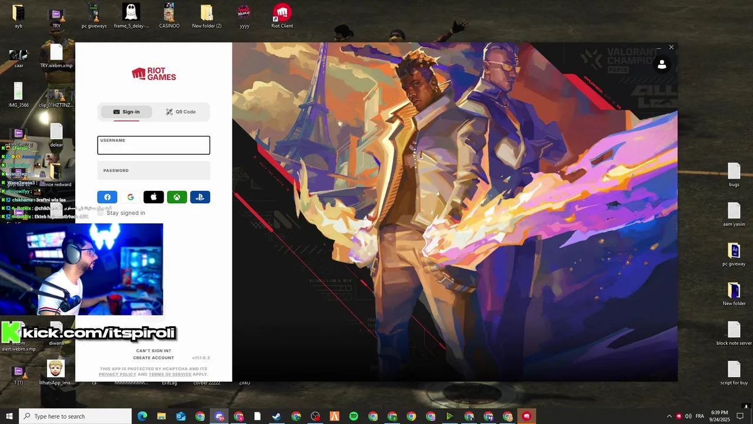
Task: Click the CREATE ACCOUNT link
Action: pos(154,358)
